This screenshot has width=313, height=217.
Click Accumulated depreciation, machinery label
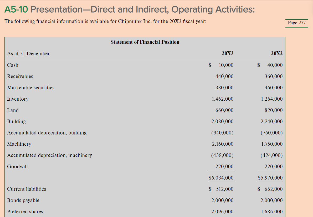pos(49,155)
